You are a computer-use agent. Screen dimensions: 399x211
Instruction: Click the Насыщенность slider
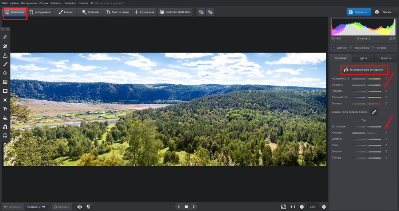coord(367,79)
